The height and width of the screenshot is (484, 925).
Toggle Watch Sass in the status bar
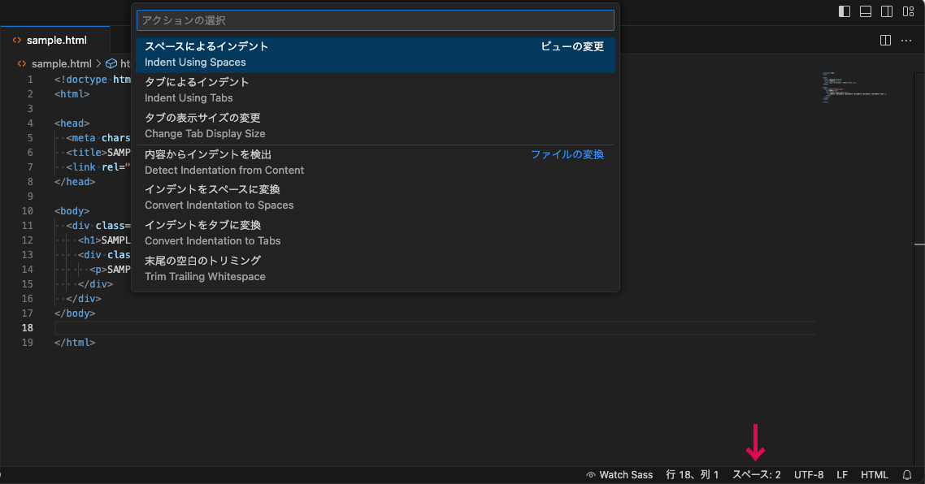(619, 474)
